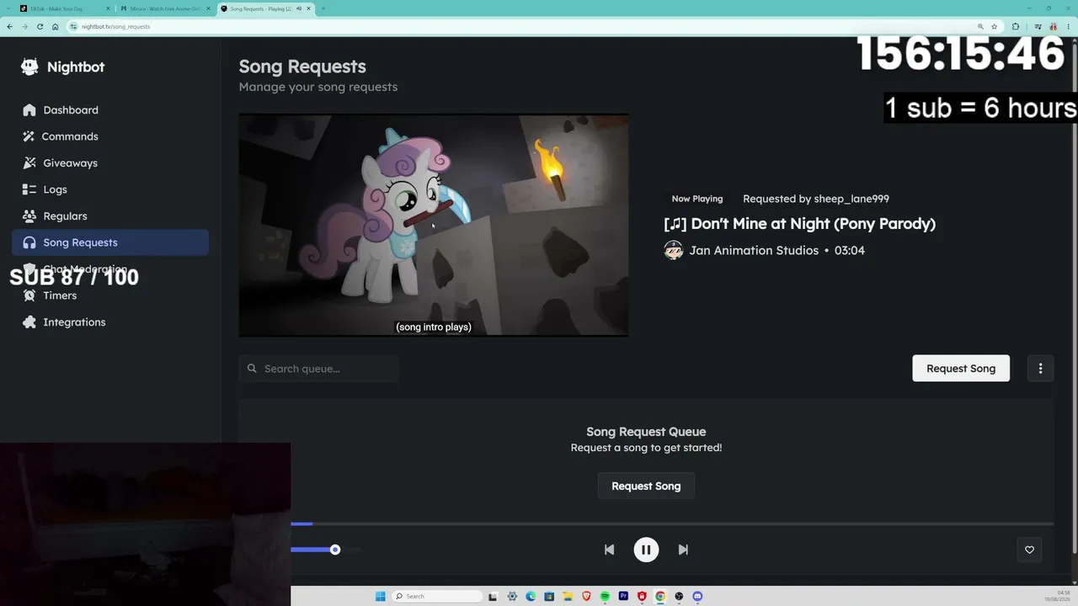Close the Miruro browser tab
1078x606 pixels.
click(x=208, y=8)
